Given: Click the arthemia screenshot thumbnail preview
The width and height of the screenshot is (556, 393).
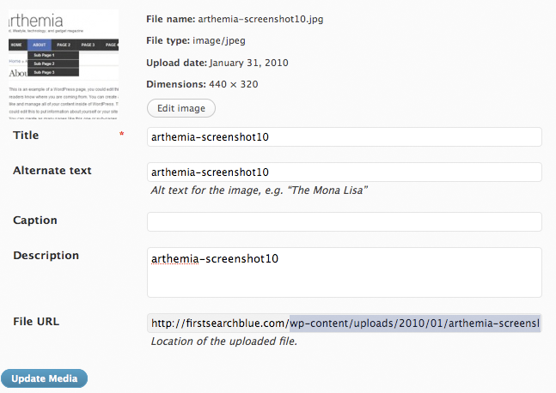Looking at the screenshot, I should [x=64, y=64].
